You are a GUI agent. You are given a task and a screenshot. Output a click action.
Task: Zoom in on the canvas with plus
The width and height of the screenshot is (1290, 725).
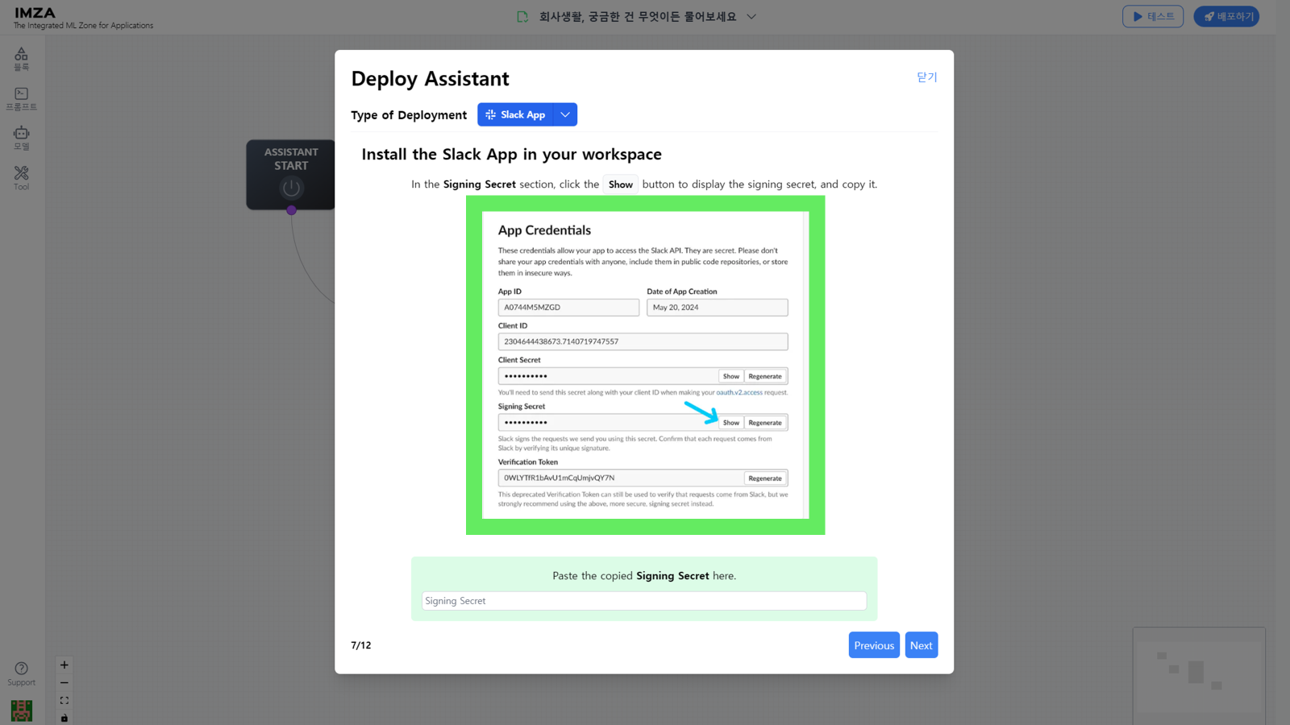click(64, 665)
